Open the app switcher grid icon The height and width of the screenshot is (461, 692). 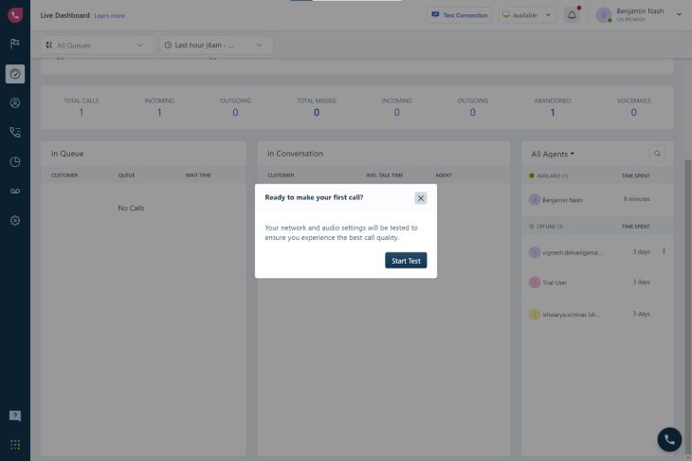pyautogui.click(x=15, y=444)
